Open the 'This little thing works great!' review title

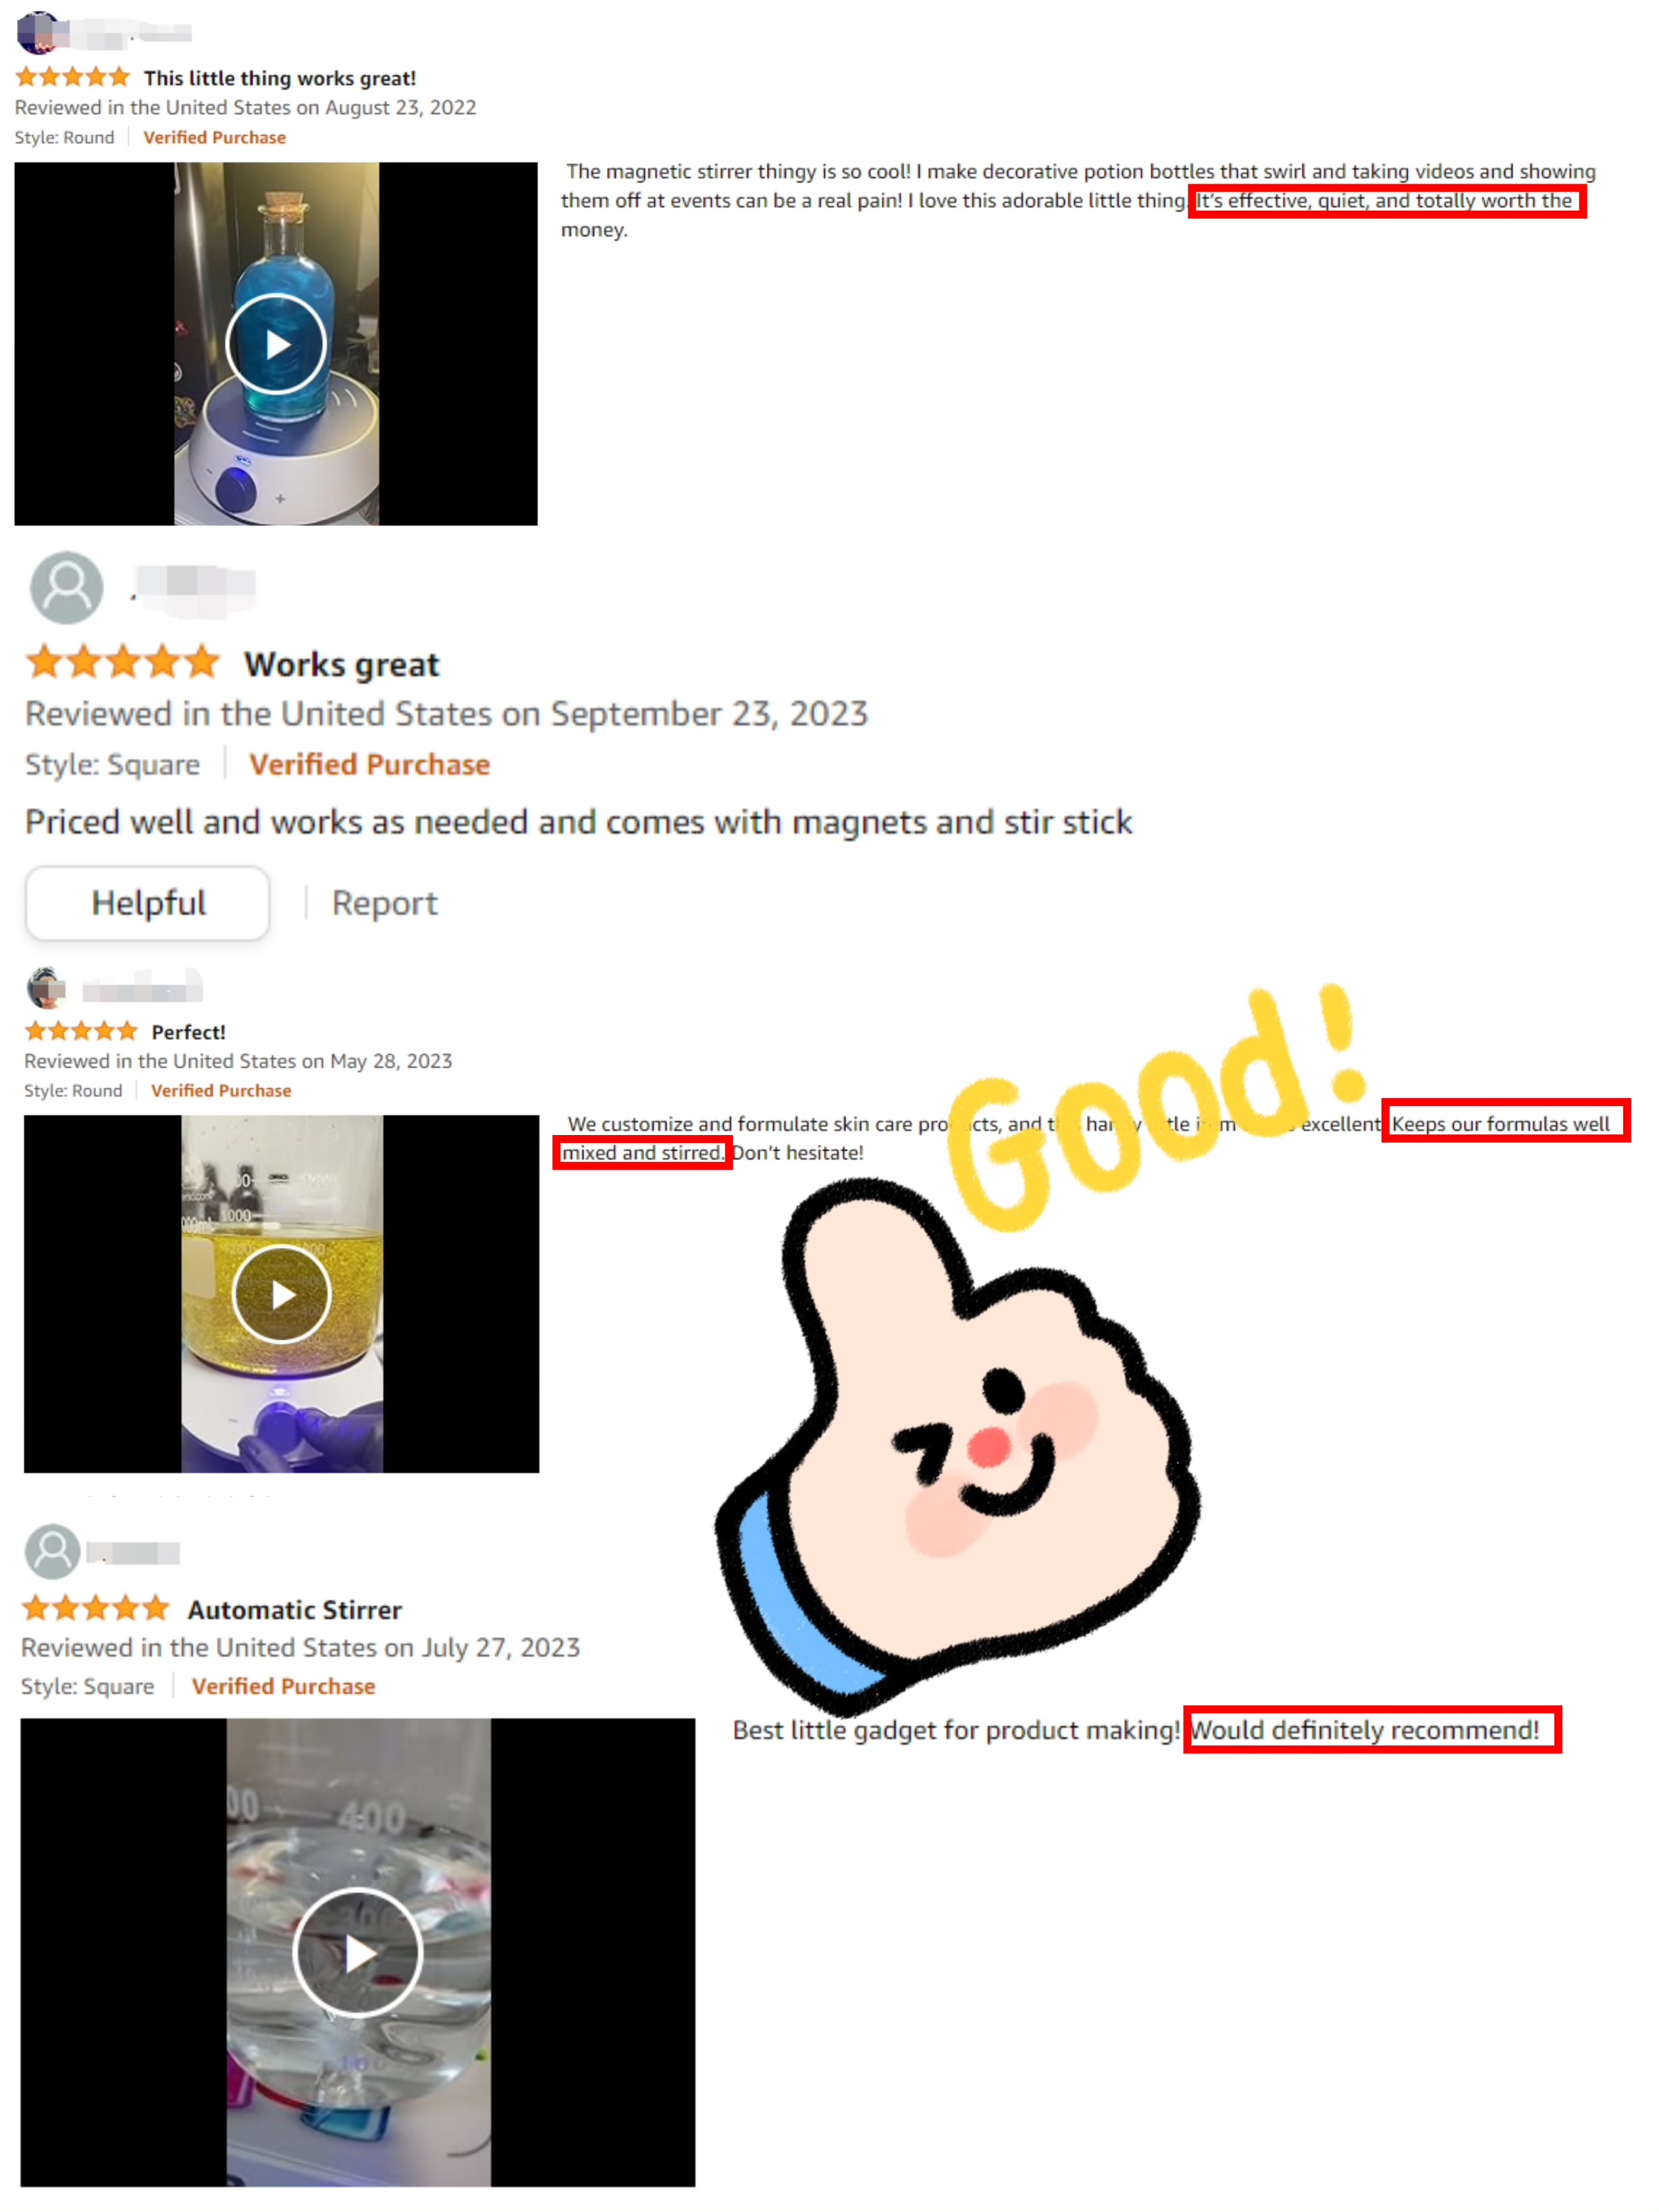pos(279,78)
